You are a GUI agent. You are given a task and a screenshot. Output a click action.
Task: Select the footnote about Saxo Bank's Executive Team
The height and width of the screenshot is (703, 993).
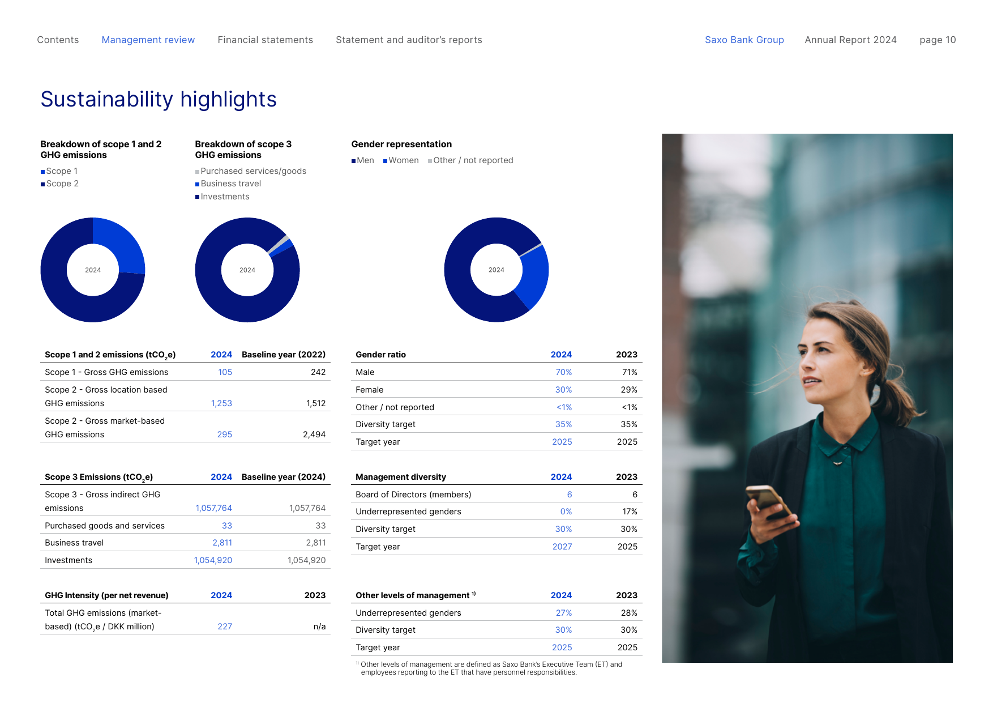pos(489,668)
